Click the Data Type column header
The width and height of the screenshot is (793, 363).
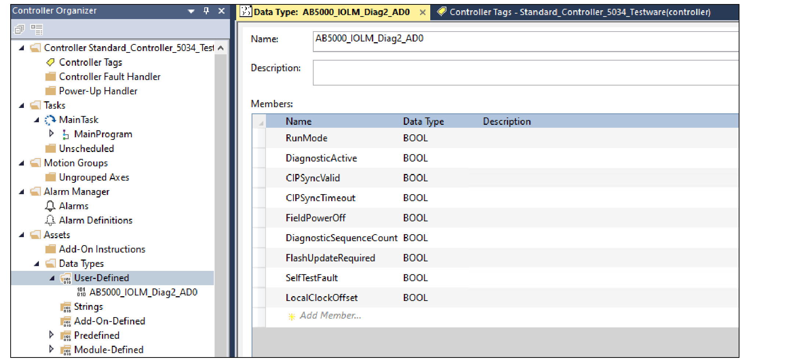pyautogui.click(x=423, y=121)
